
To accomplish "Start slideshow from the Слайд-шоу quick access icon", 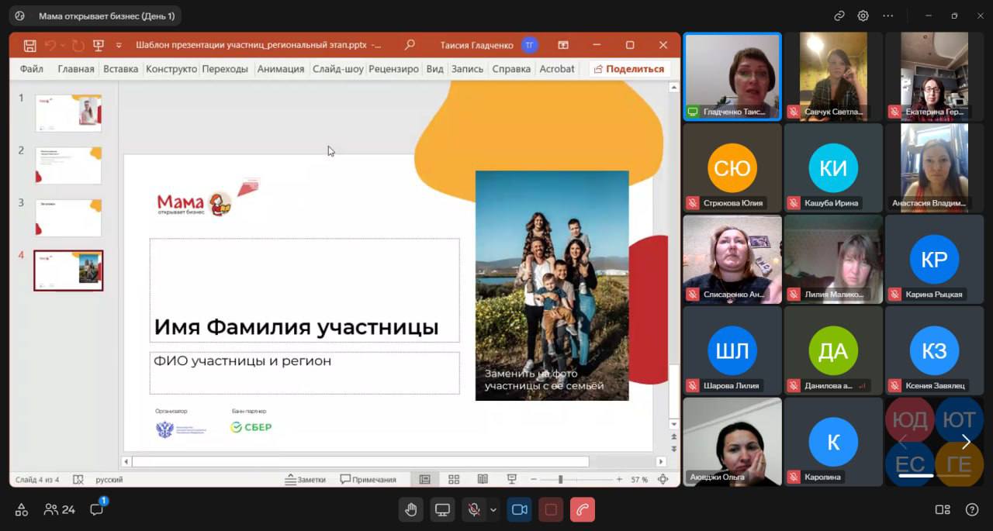I will pos(99,45).
